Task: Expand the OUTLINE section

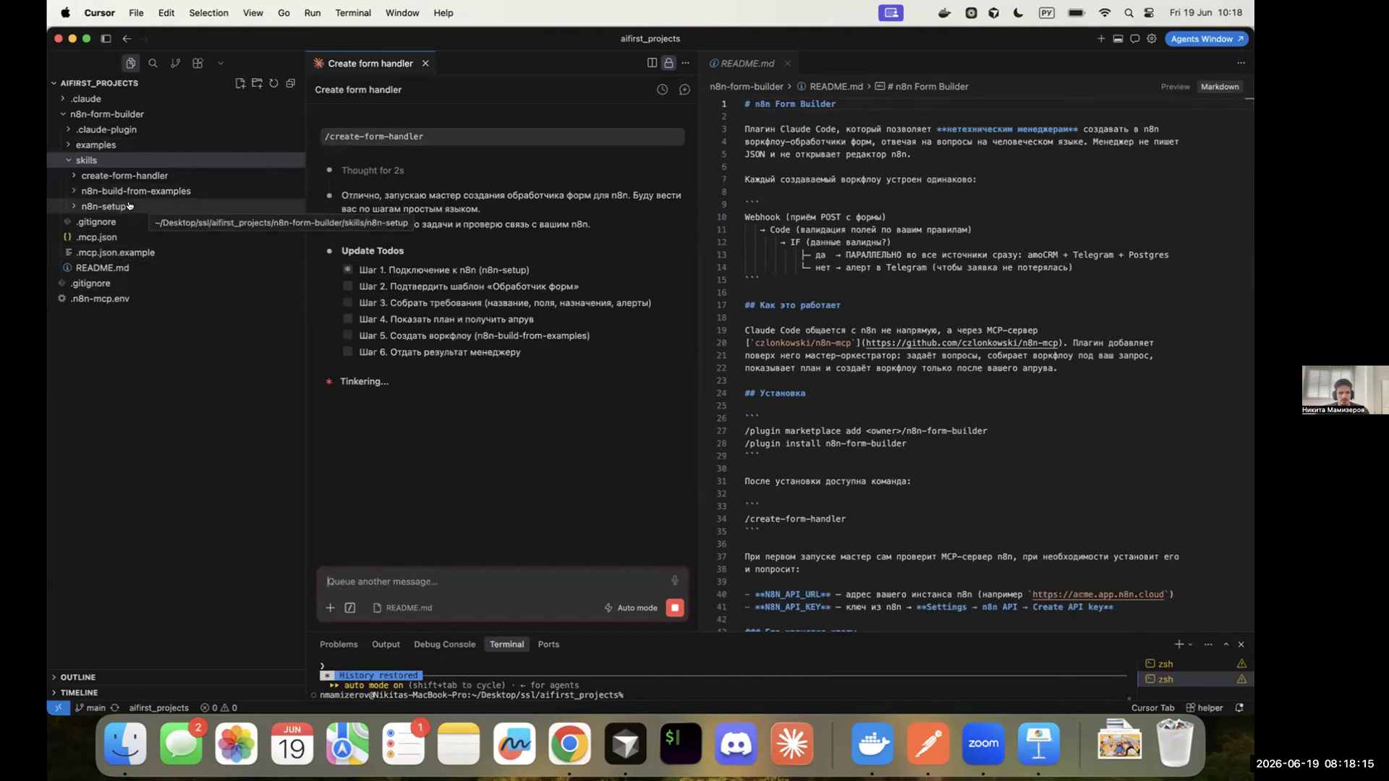Action: pyautogui.click(x=77, y=678)
